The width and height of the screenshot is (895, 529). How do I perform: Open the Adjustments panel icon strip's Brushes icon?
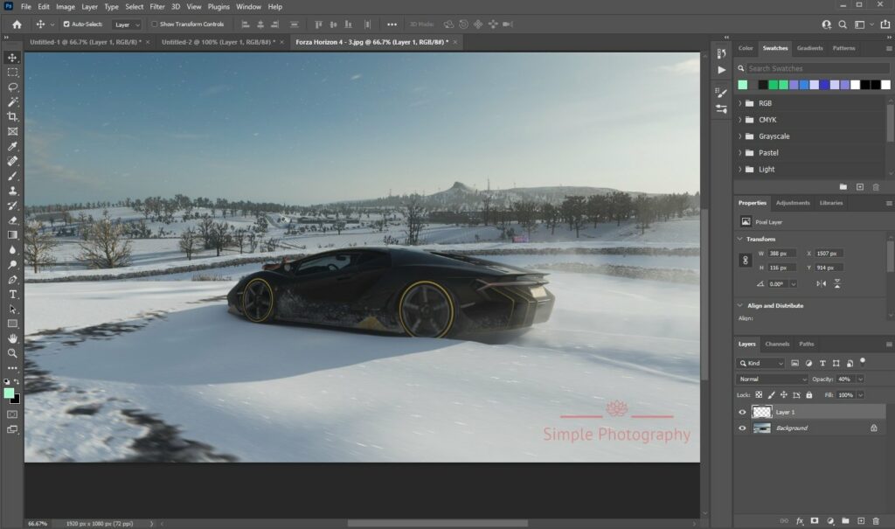(722, 91)
